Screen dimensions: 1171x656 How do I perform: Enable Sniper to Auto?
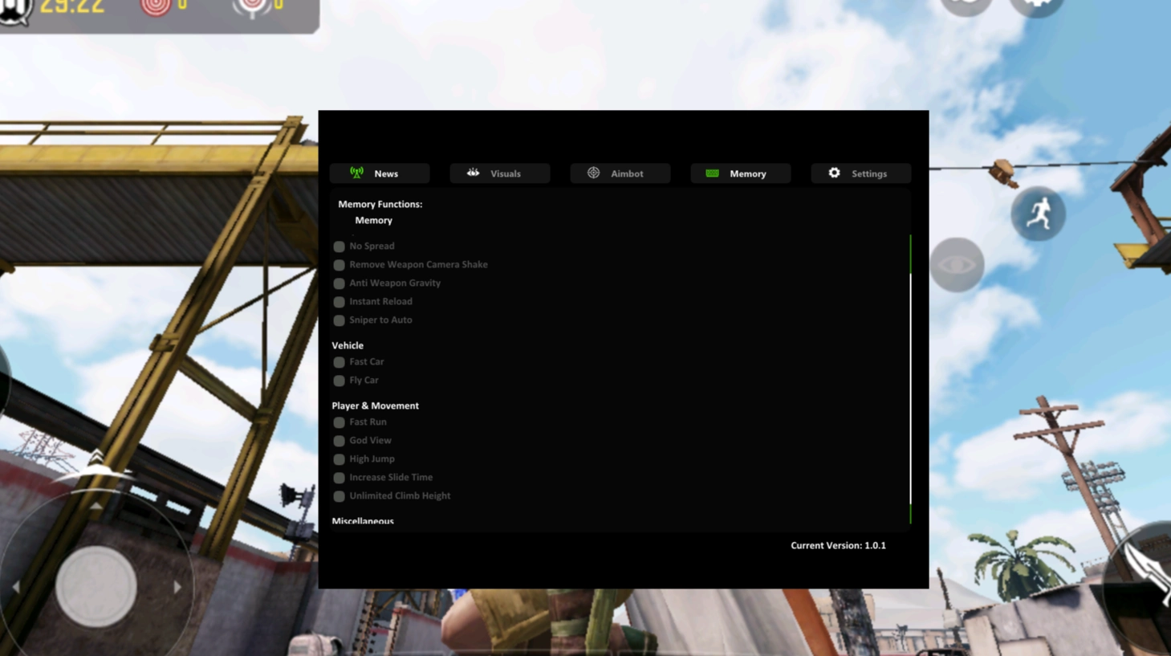coord(339,320)
